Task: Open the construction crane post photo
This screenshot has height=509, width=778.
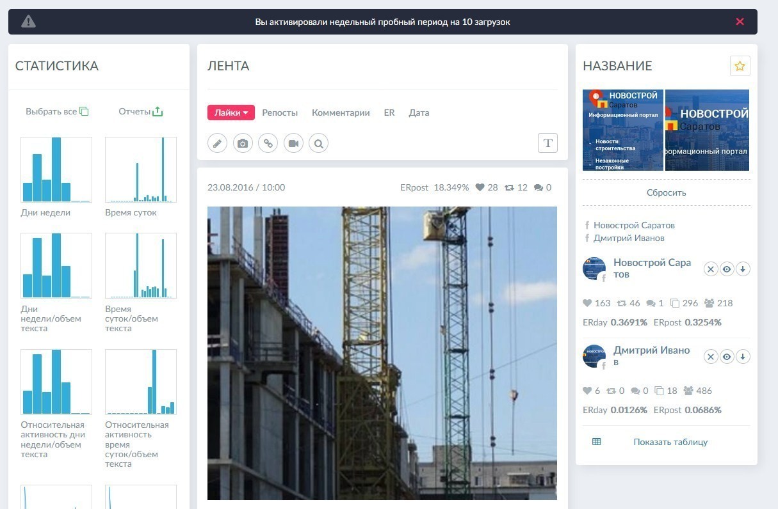Action: click(382, 353)
